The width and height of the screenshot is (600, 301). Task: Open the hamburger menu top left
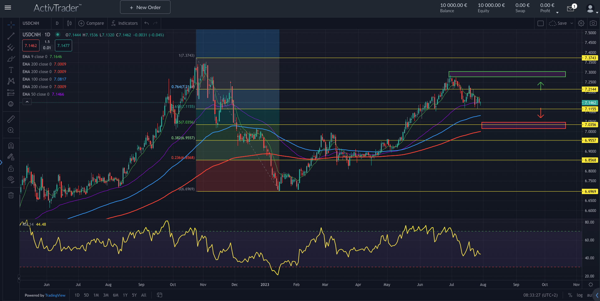[x=8, y=8]
